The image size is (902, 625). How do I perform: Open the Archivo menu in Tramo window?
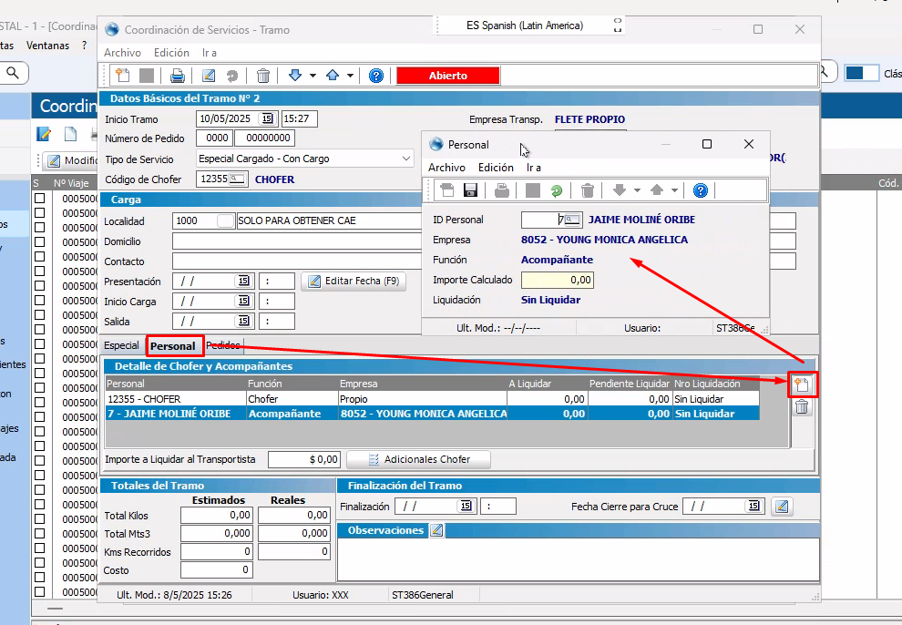pyautogui.click(x=122, y=52)
